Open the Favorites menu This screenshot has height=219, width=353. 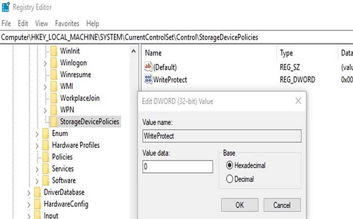point(67,23)
